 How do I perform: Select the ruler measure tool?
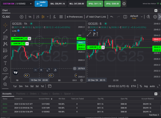click(5, 78)
